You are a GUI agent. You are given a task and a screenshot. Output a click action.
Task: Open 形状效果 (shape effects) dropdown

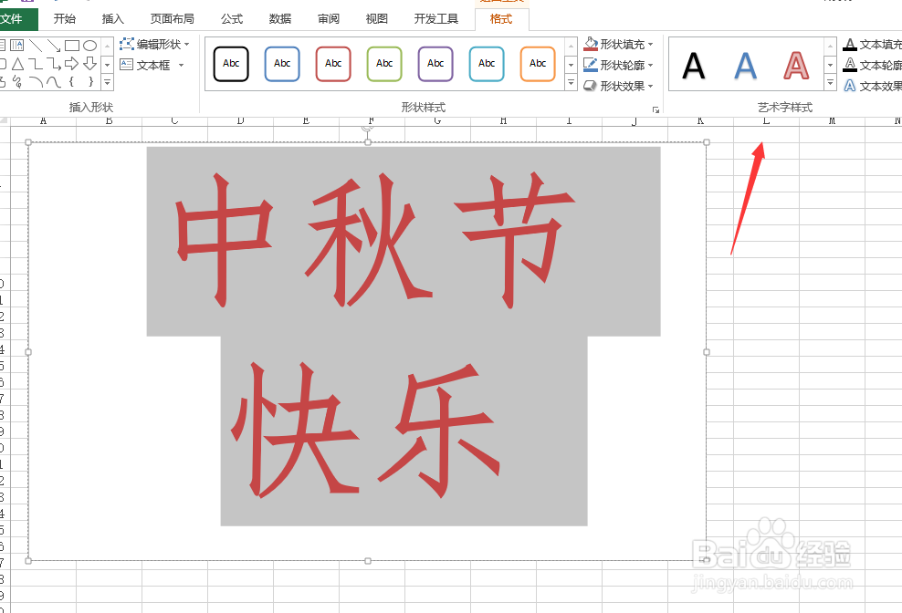pyautogui.click(x=651, y=87)
